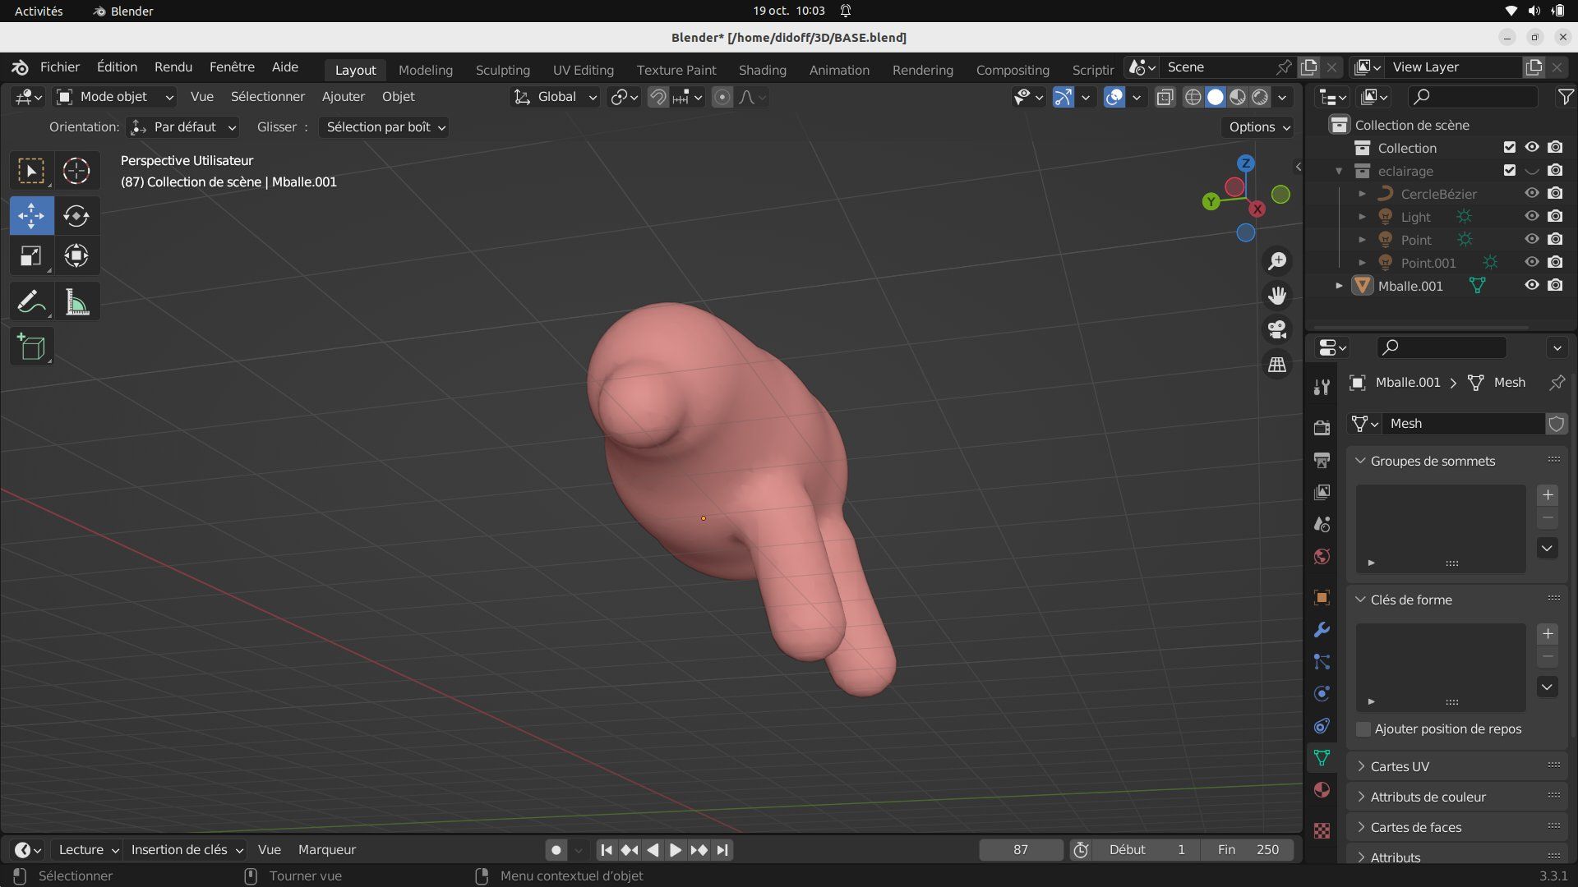Activate the 3D Cursor tool
The width and height of the screenshot is (1578, 887).
click(76, 171)
